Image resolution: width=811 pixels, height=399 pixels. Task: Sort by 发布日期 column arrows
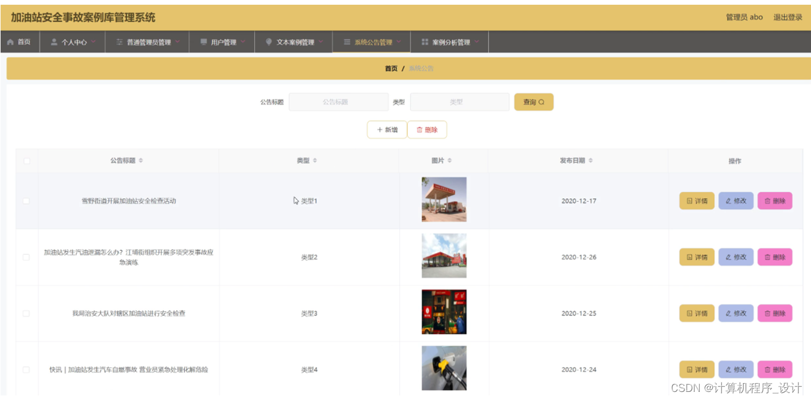pyautogui.click(x=591, y=161)
